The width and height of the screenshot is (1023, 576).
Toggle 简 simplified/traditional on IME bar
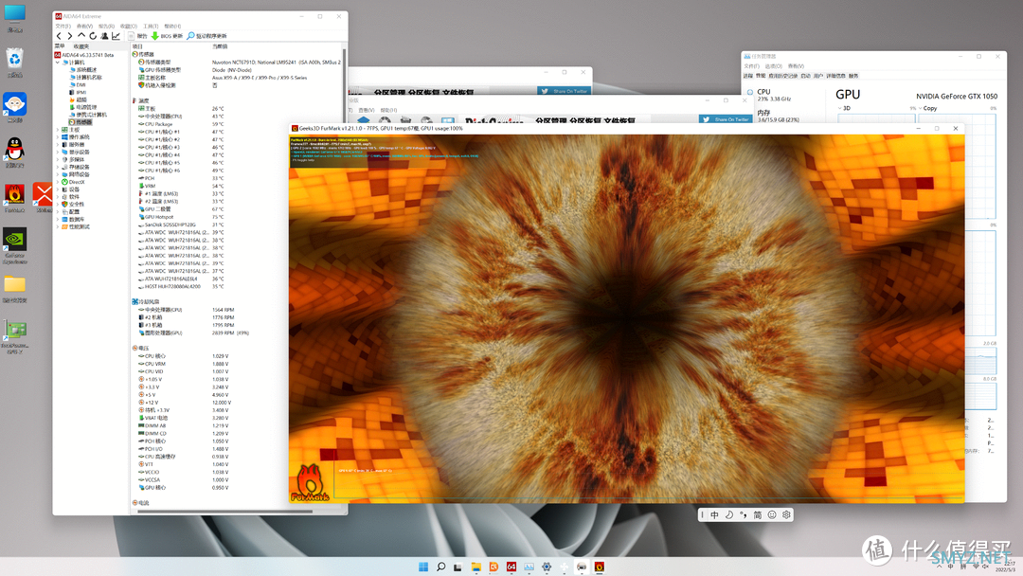(758, 514)
